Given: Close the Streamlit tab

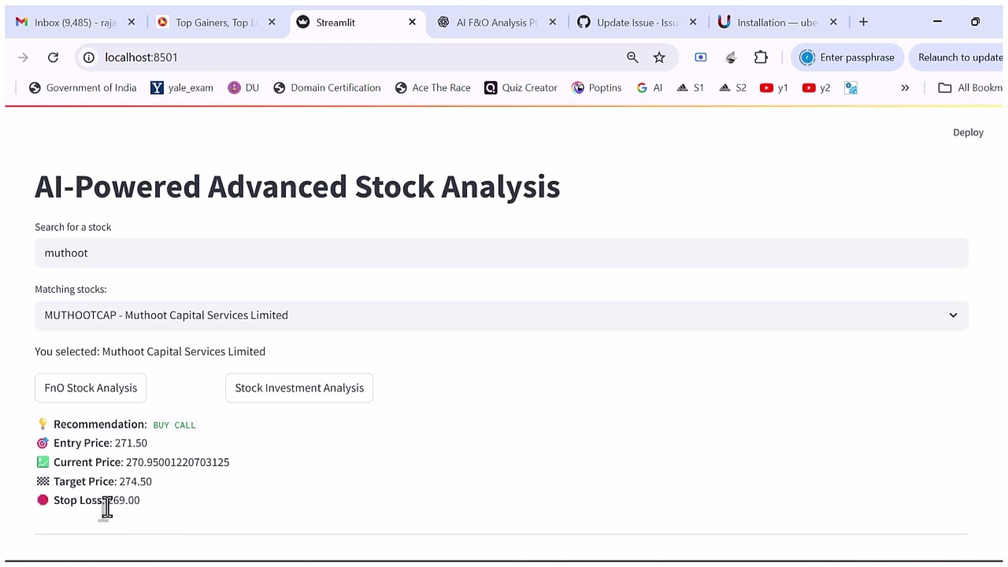Looking at the screenshot, I should pos(412,22).
